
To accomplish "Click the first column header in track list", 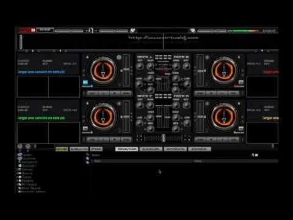I will click(x=142, y=161).
